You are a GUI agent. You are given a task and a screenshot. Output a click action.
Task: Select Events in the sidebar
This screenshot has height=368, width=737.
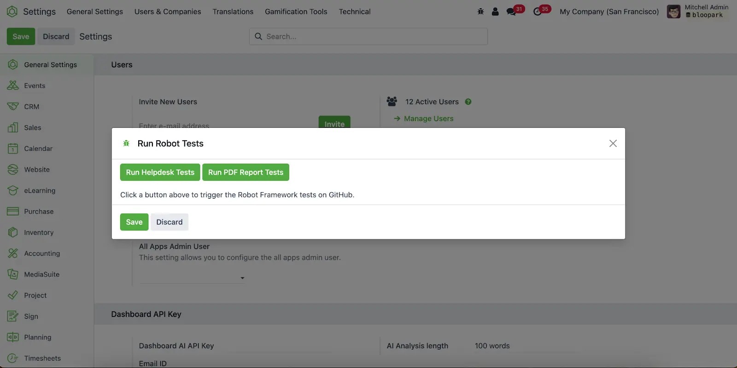[35, 86]
